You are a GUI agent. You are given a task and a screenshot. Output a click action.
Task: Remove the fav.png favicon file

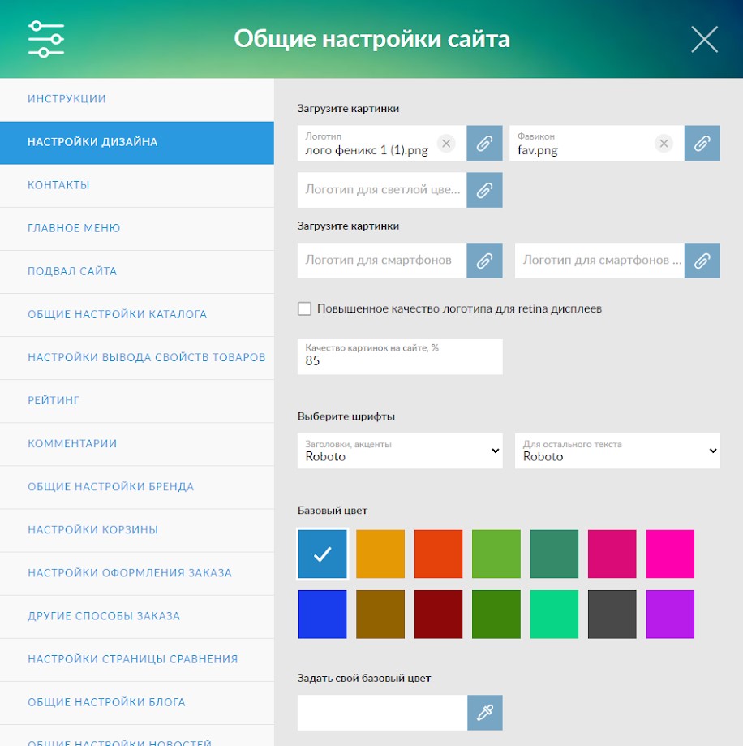point(664,144)
